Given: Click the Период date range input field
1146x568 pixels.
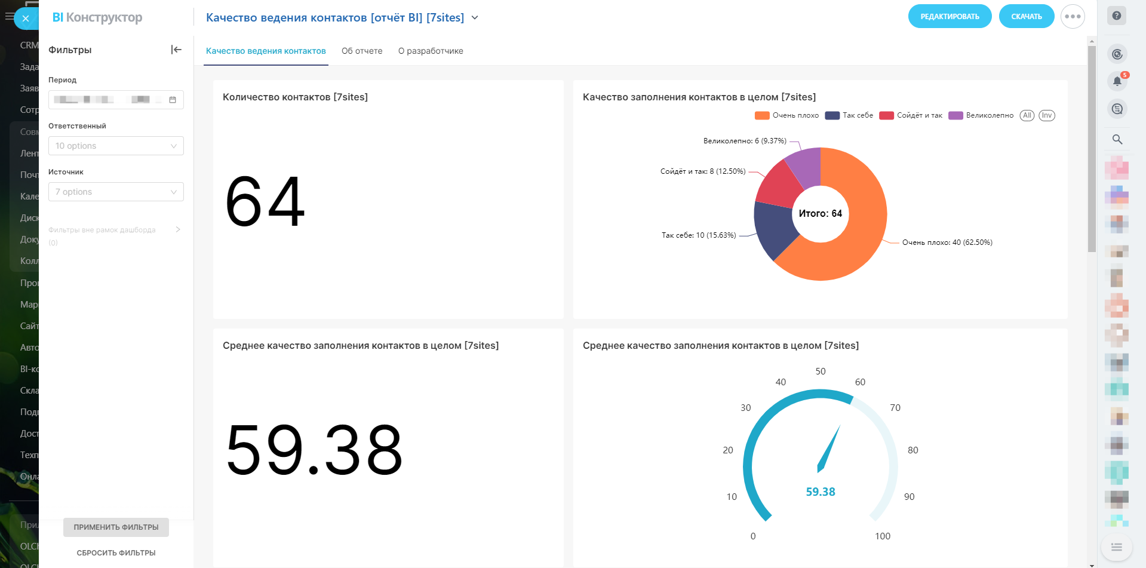Looking at the screenshot, I should point(116,100).
